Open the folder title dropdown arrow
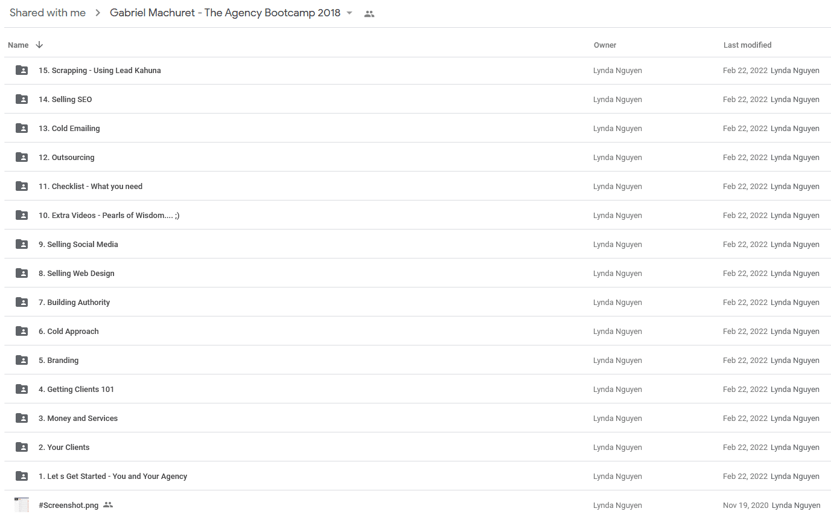 pos(349,13)
